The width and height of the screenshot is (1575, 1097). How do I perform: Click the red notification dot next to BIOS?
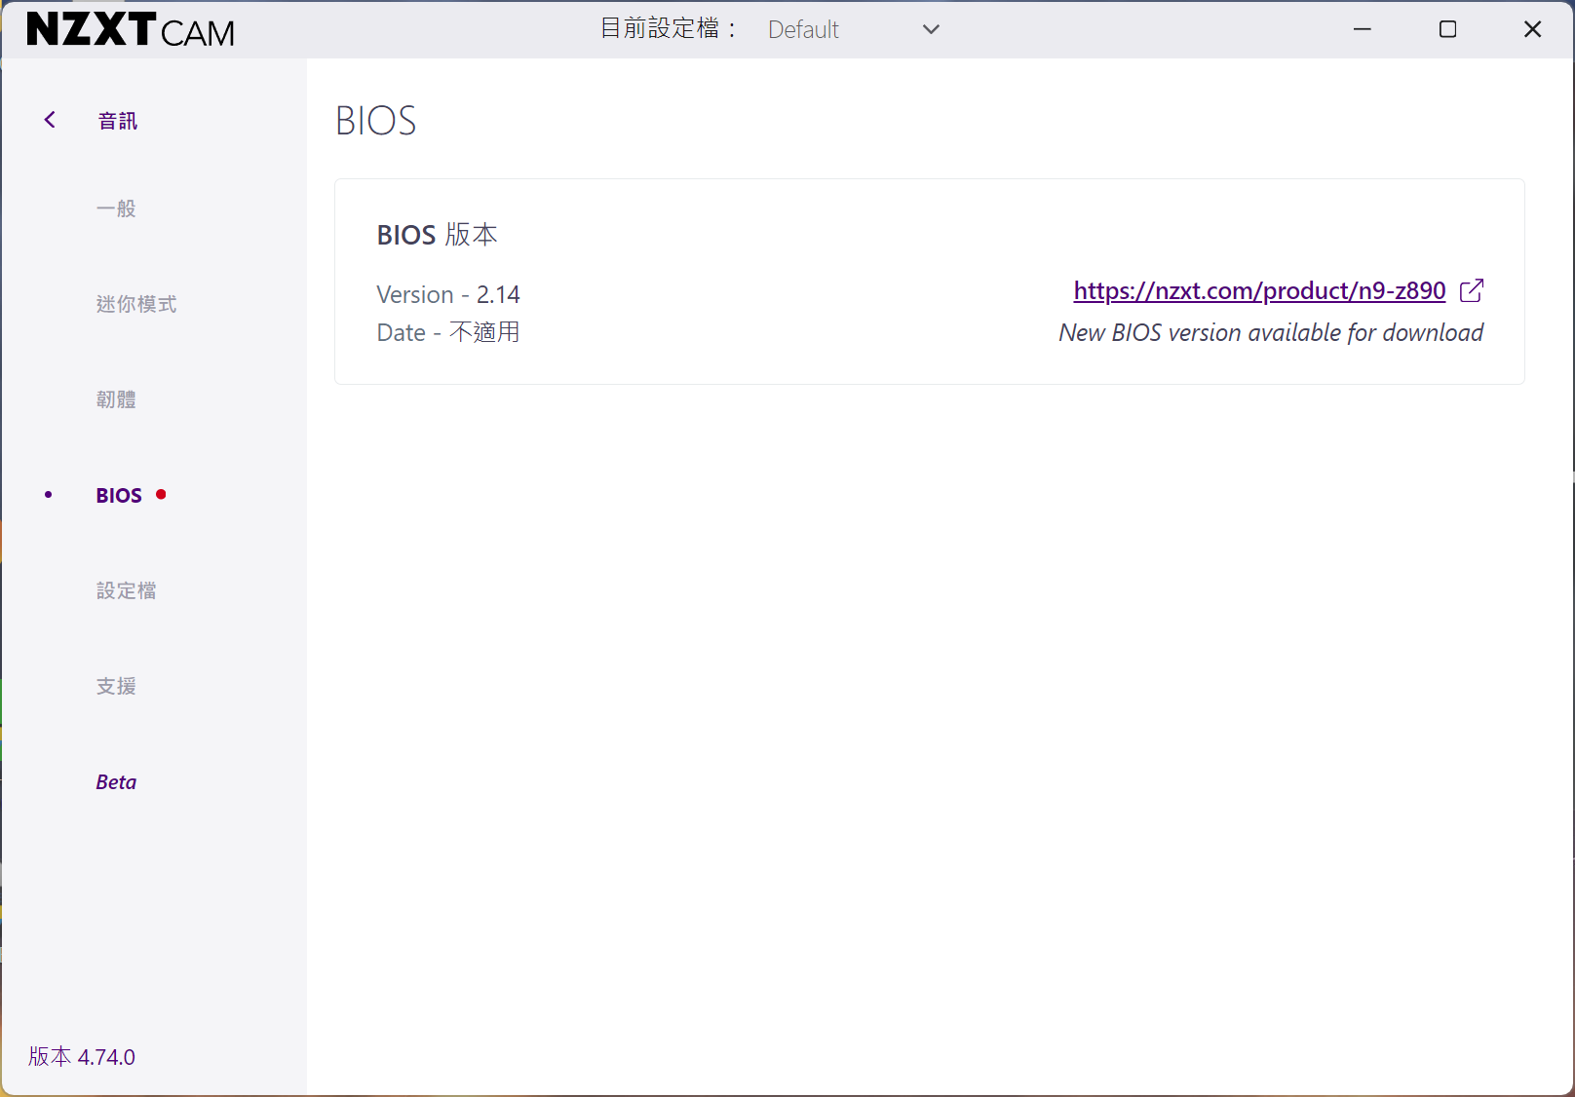point(161,494)
